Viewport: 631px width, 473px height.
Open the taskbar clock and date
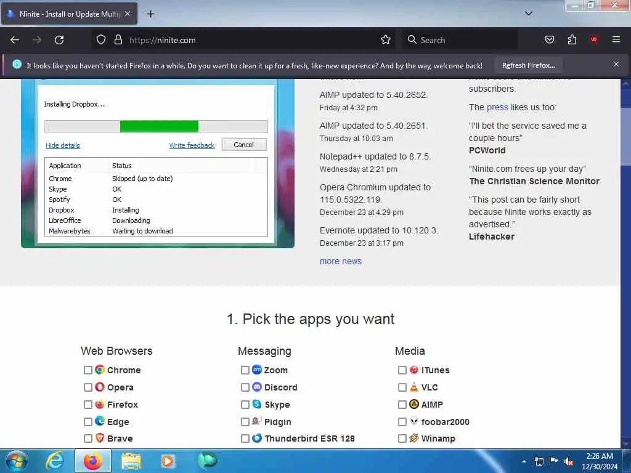(600, 461)
